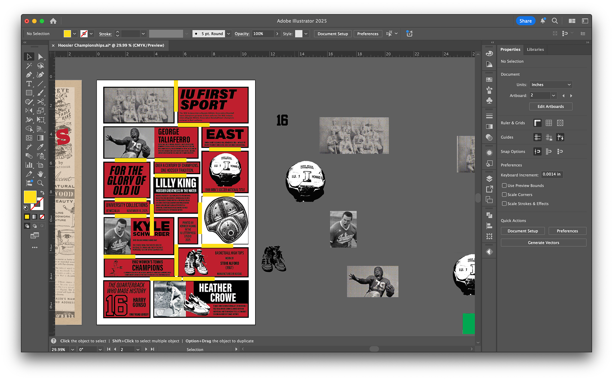Select the Zoom tool in the toolbar

(41, 183)
